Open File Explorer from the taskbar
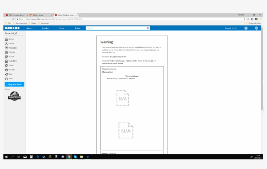The image size is (267, 169). tap(81, 157)
